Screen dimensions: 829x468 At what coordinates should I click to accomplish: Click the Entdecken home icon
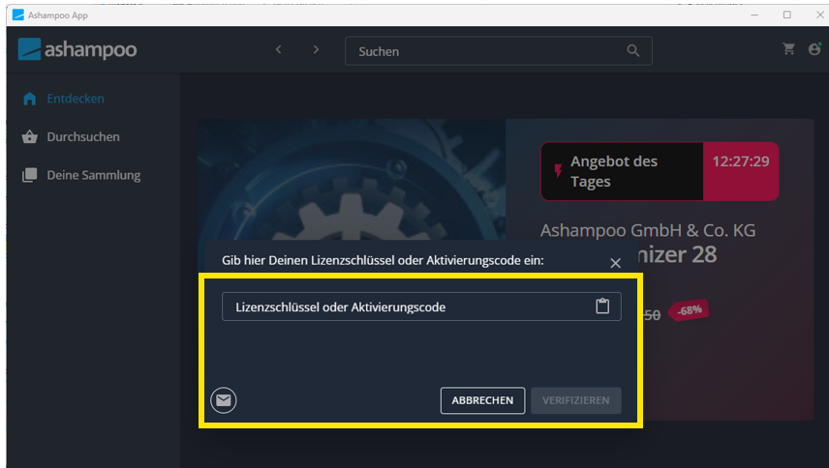(x=30, y=99)
